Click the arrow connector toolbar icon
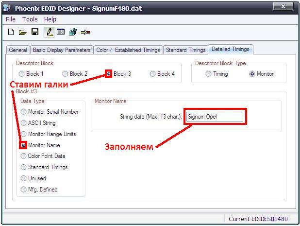Viewport: 300px width, 226px height. pyautogui.click(x=85, y=32)
